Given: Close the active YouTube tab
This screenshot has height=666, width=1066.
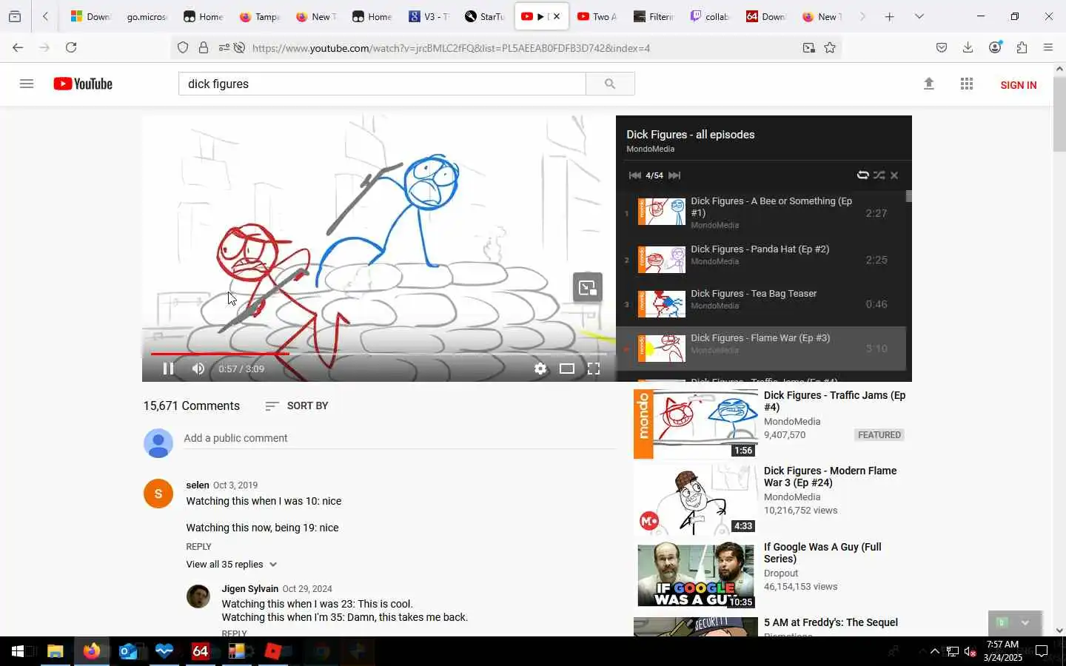Looking at the screenshot, I should click(x=557, y=16).
